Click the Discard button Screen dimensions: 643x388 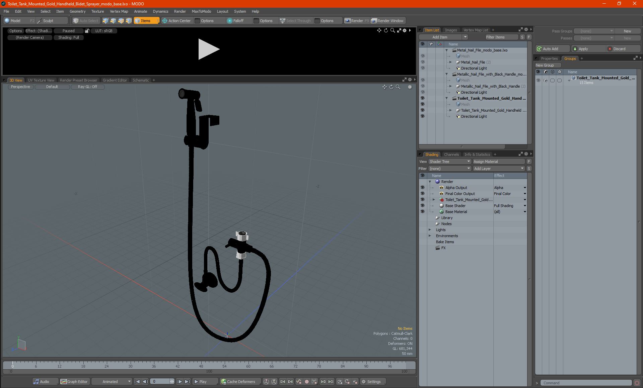tap(623, 49)
